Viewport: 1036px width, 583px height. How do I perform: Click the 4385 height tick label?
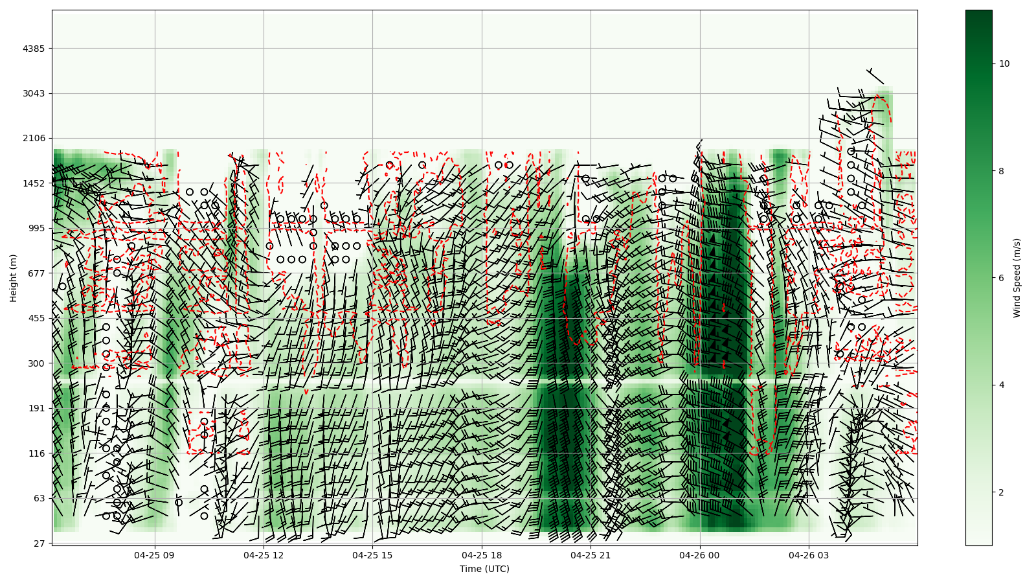click(34, 49)
